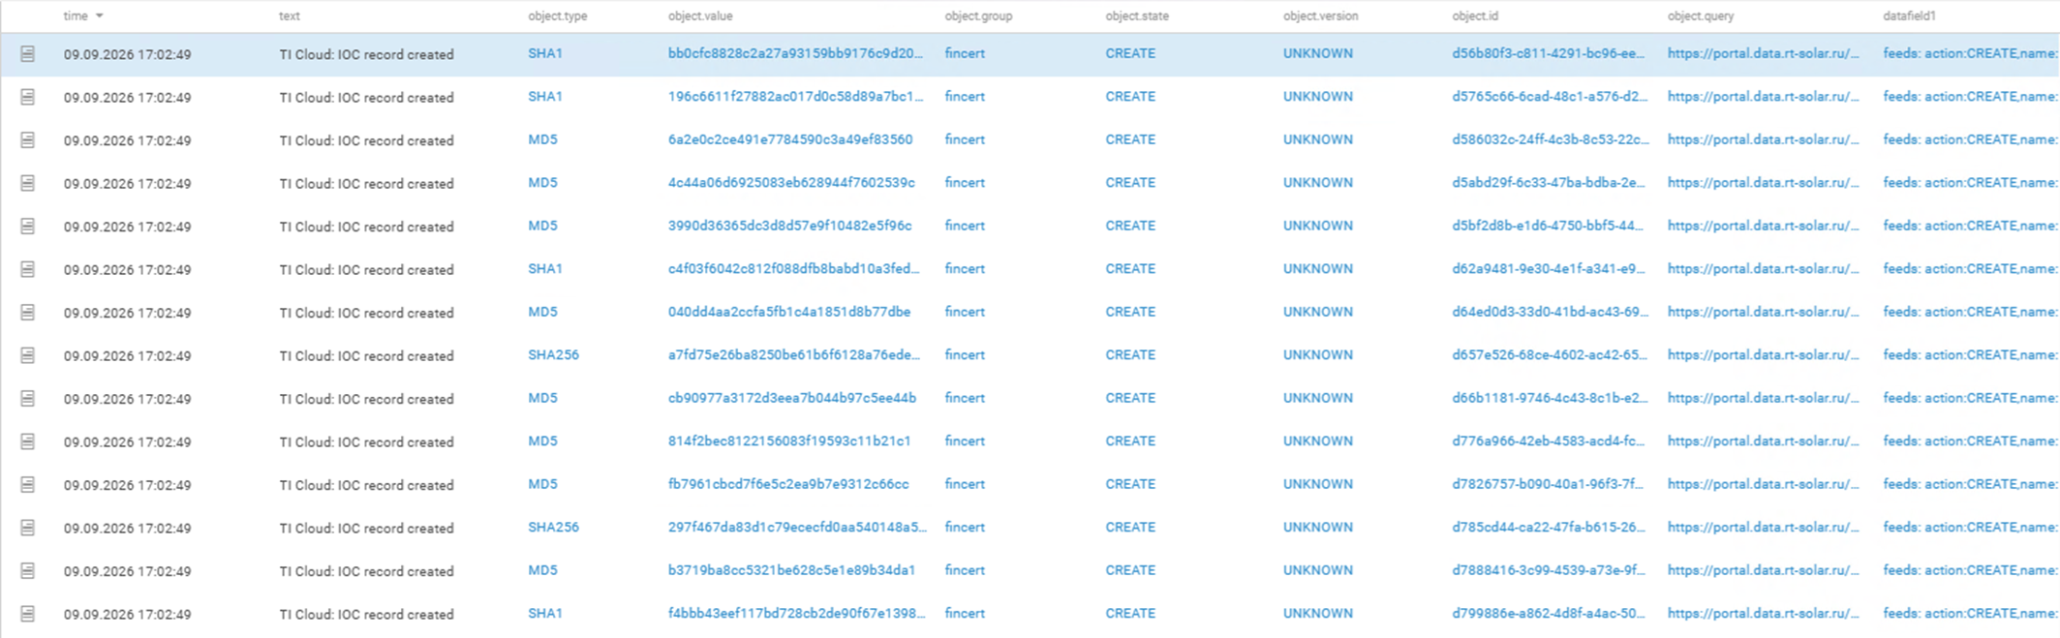
Task: Toggle the time column sort arrow
Action: (x=100, y=16)
